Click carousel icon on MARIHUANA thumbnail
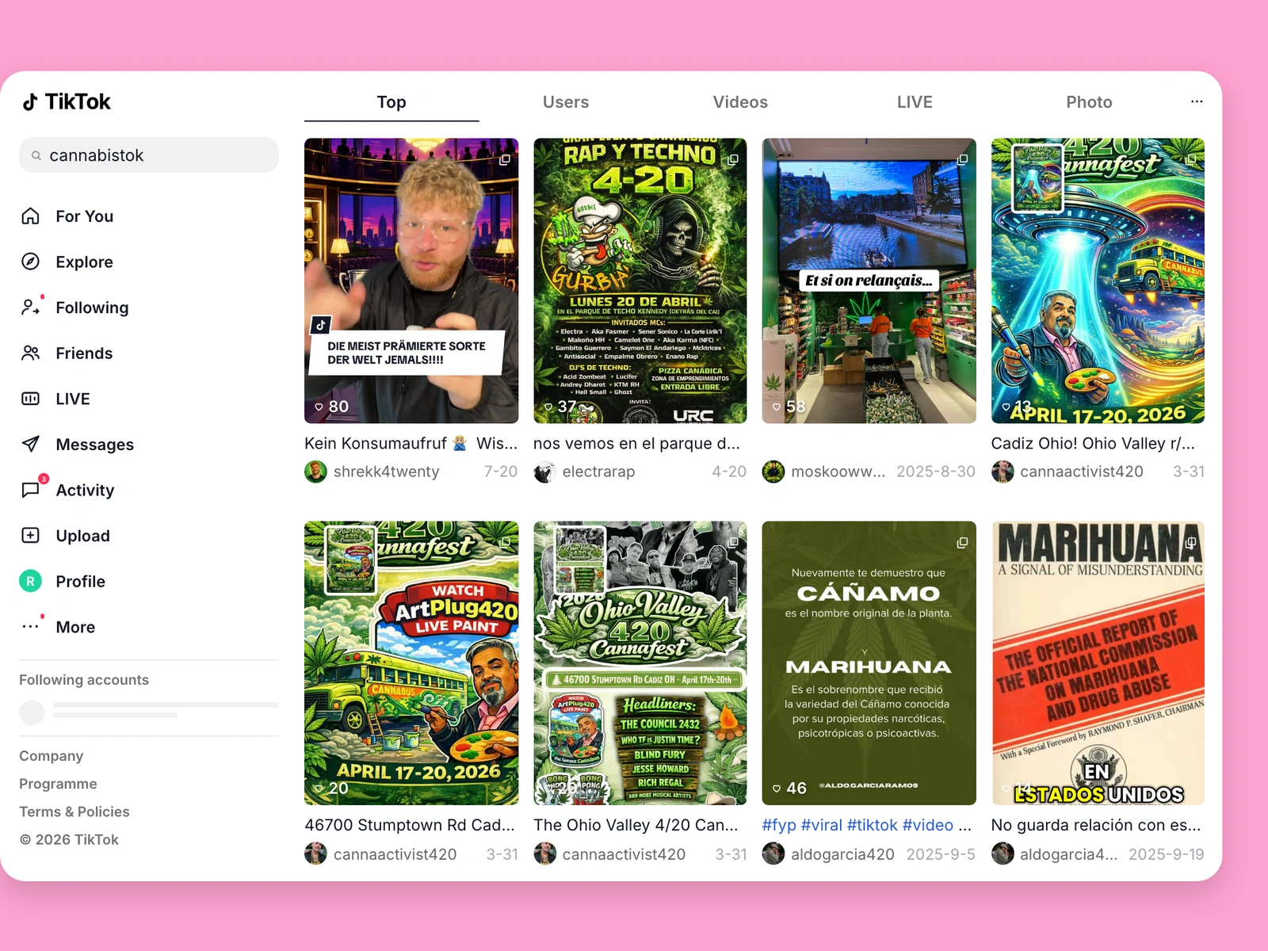 (1190, 543)
